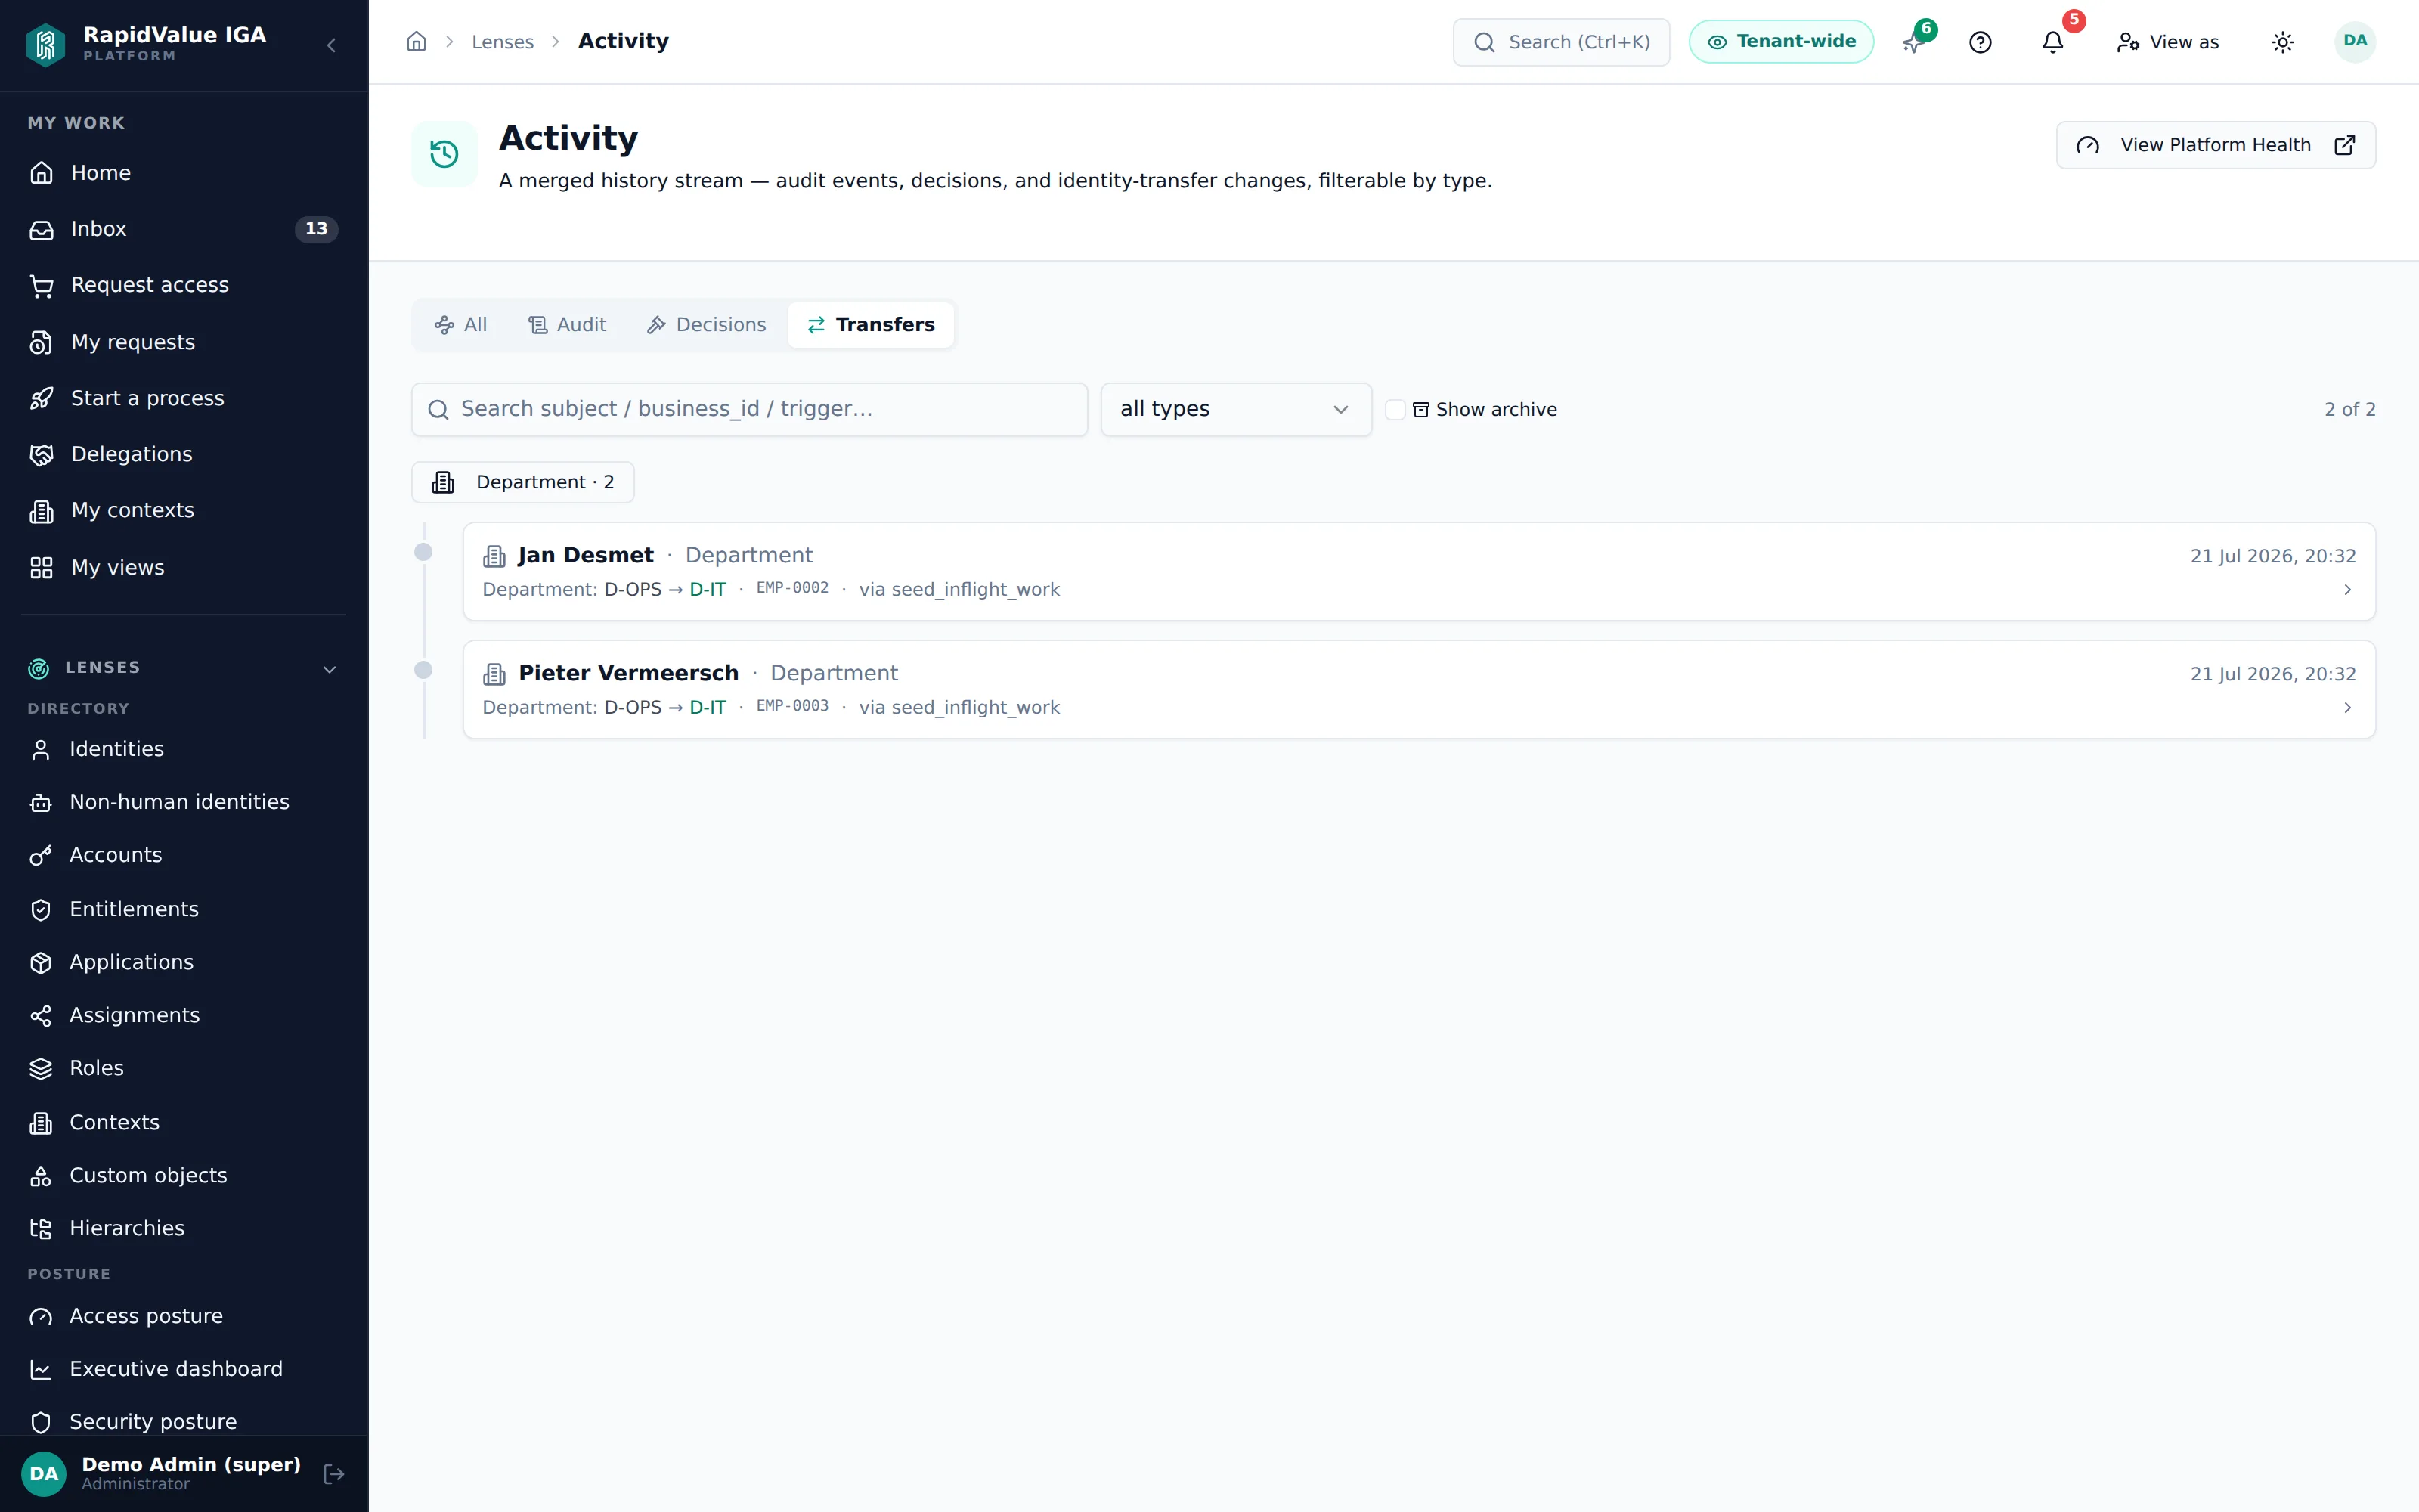Click the RapidValue IGA logo
The height and width of the screenshot is (1512, 2419).
click(x=46, y=44)
